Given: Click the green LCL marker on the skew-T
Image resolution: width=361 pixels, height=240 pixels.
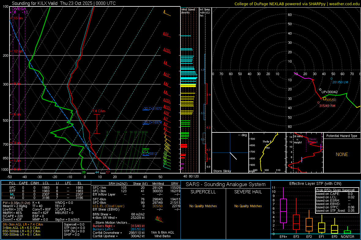Looking at the screenshot, I should [146, 150].
